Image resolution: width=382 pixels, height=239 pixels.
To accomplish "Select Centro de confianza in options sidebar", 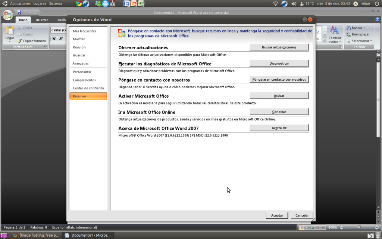I will pos(88,88).
